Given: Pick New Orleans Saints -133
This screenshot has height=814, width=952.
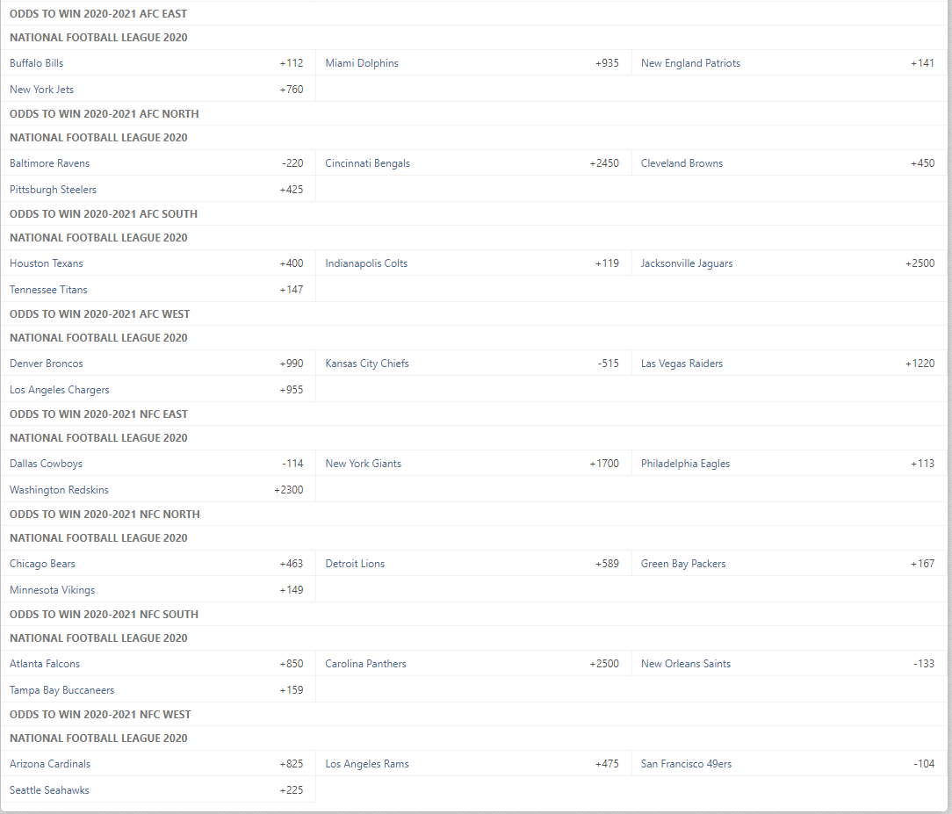Looking at the screenshot, I should pos(790,664).
